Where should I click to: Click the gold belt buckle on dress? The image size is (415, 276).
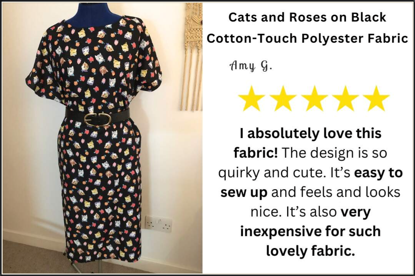(97, 119)
